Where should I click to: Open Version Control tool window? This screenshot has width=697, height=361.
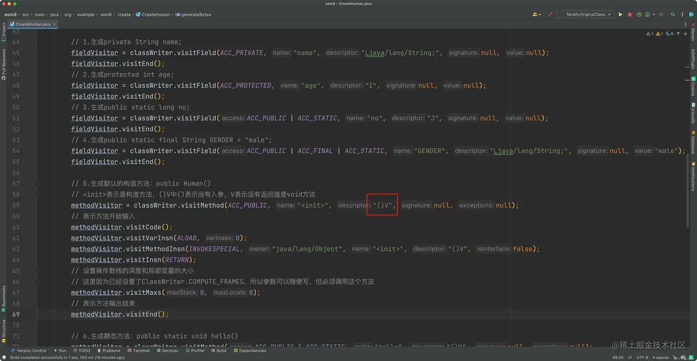tap(29, 350)
